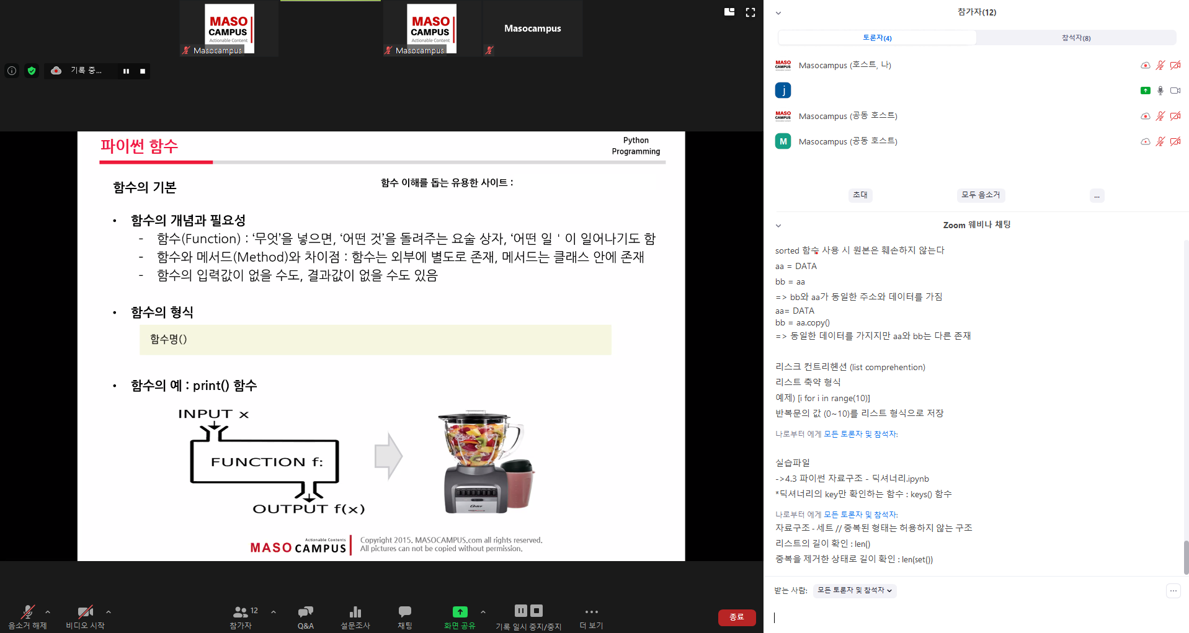Open the 참가자 participants icon
1189x633 pixels.
[x=240, y=612]
